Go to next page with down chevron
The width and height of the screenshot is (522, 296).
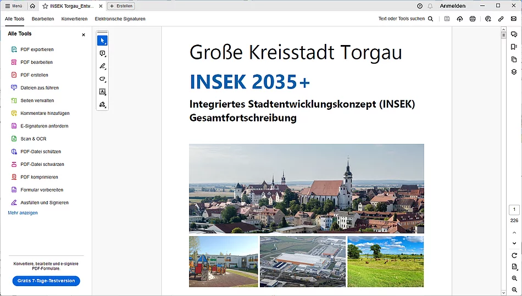pos(514,243)
